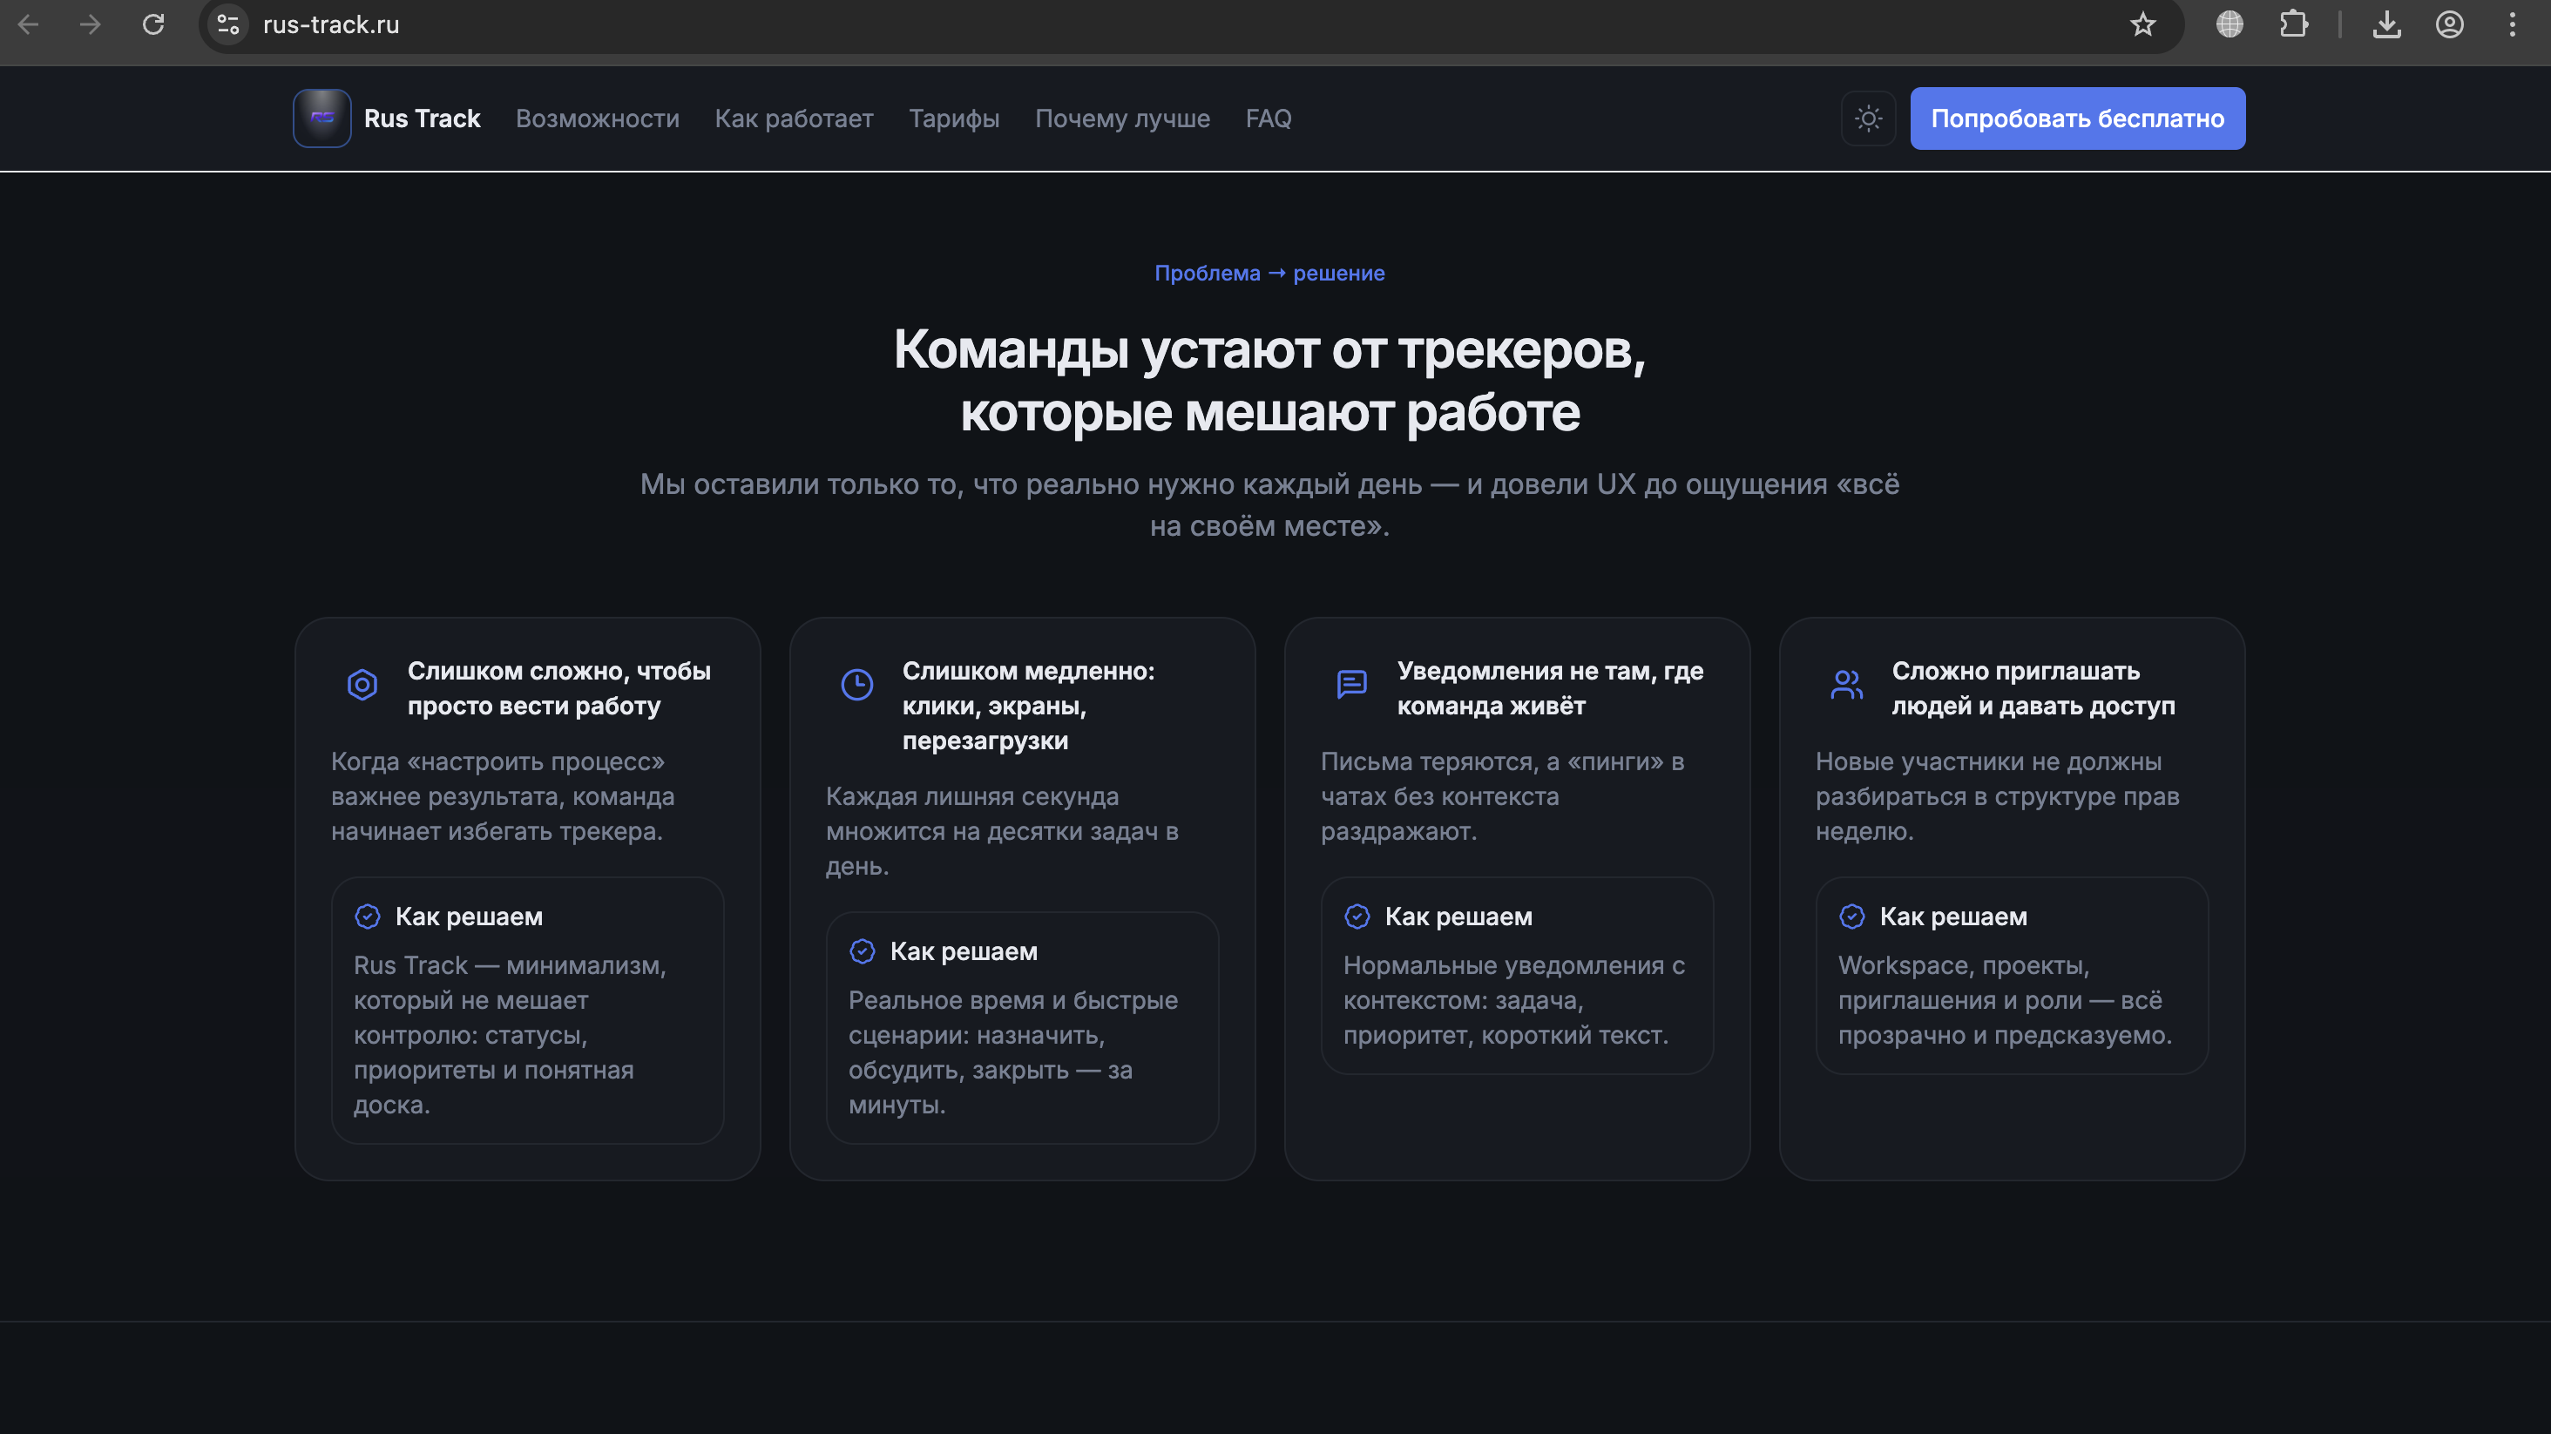Click the browser back arrow

tap(29, 24)
